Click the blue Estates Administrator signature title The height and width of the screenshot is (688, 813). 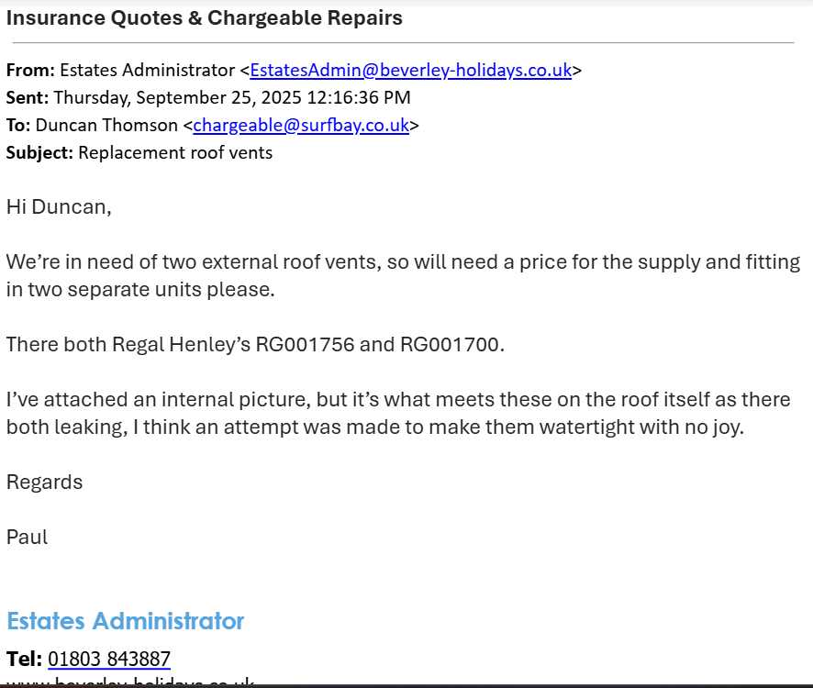[x=126, y=621]
